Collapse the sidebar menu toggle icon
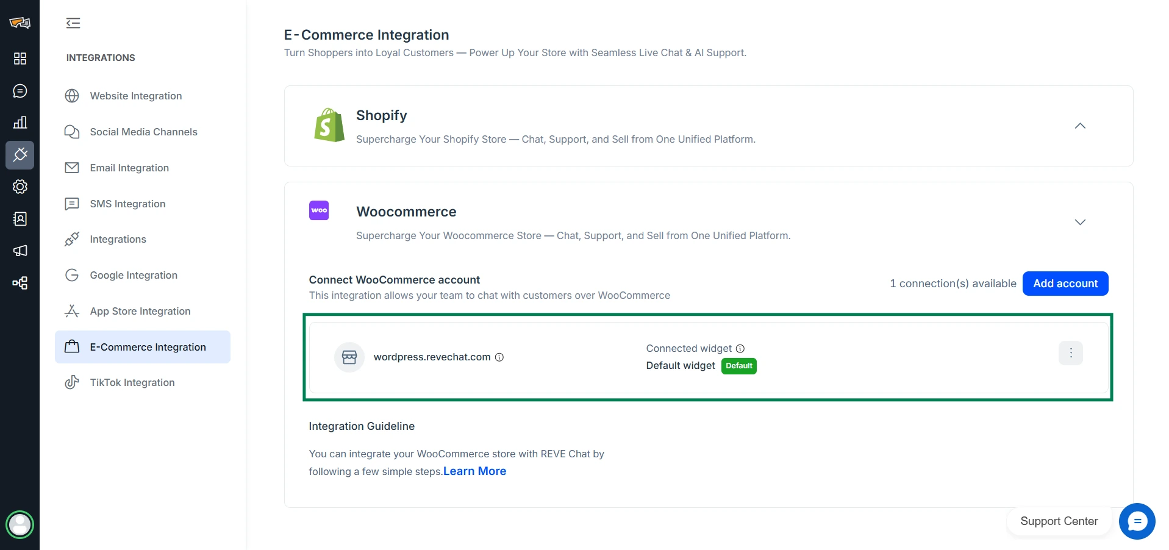The height and width of the screenshot is (550, 1169). point(73,23)
